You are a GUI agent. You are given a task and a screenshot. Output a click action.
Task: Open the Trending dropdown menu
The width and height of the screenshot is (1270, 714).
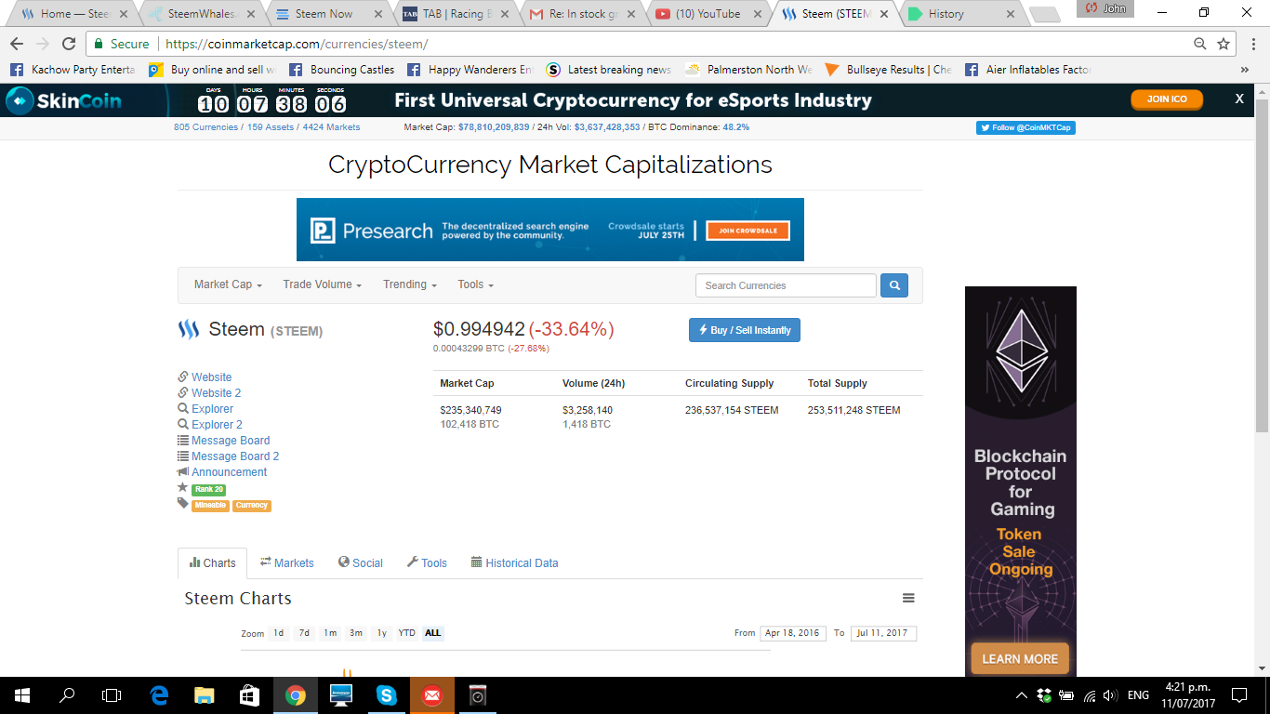(x=409, y=284)
